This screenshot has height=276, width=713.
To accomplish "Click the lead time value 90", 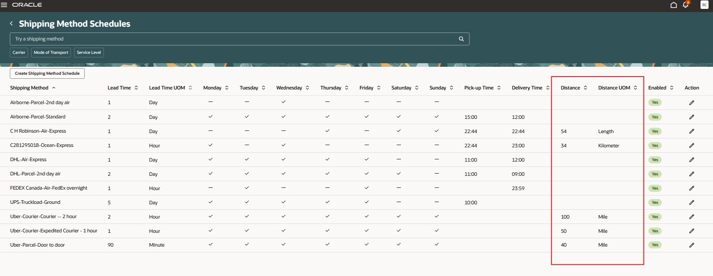I will pyautogui.click(x=111, y=245).
